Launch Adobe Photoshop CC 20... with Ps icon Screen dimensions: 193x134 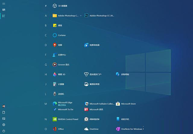pyautogui.click(x=99, y=16)
